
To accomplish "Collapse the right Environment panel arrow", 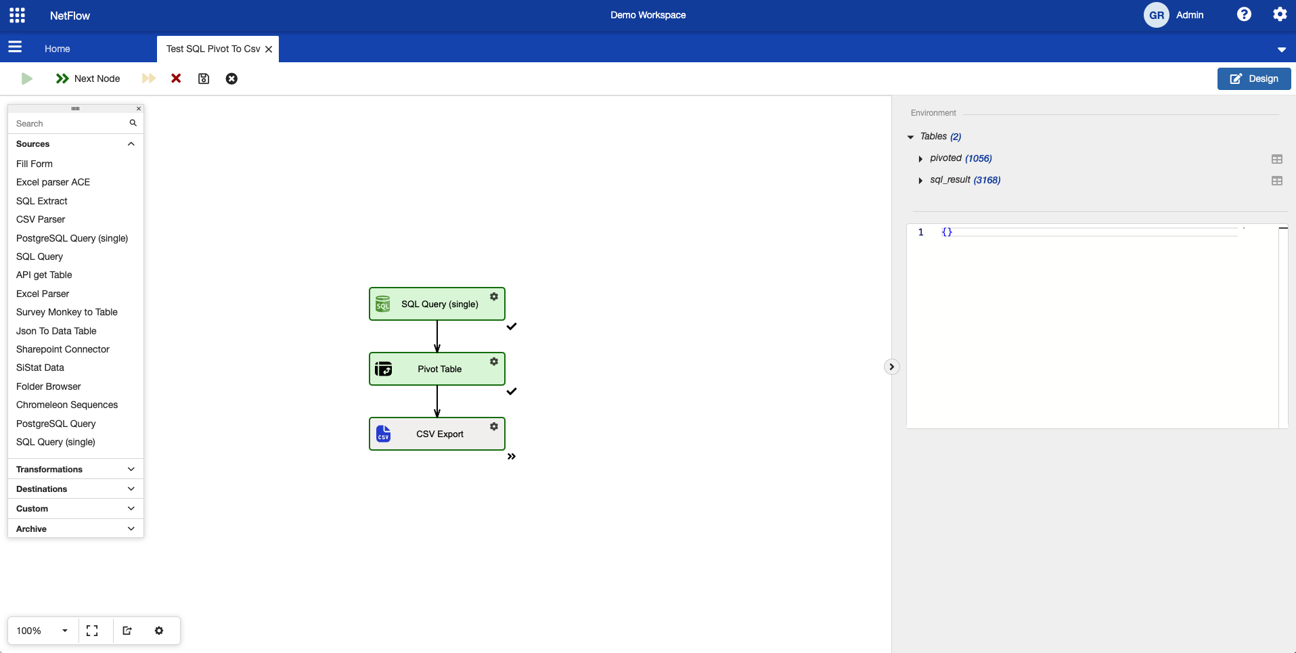I will 891,367.
